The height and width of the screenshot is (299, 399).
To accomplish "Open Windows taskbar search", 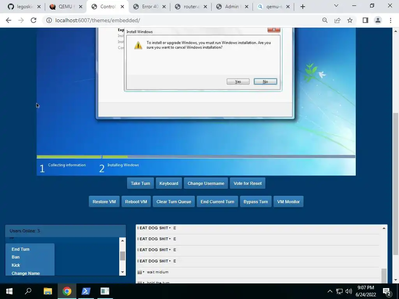I will coord(28,291).
